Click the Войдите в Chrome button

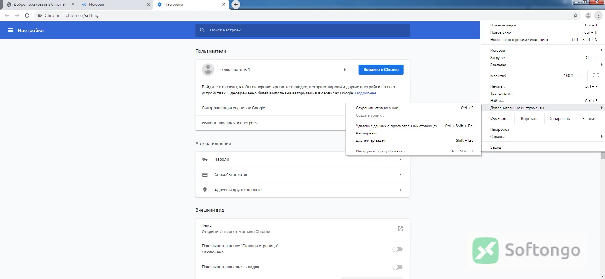click(381, 70)
